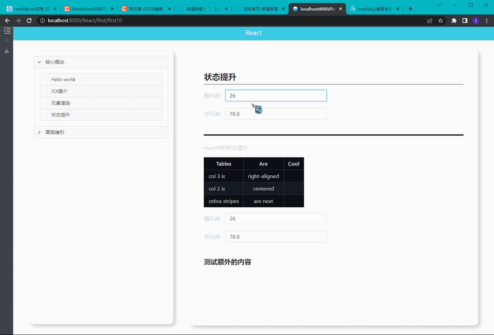
Task: Click the bookmark star icon in address bar
Action: click(x=440, y=20)
